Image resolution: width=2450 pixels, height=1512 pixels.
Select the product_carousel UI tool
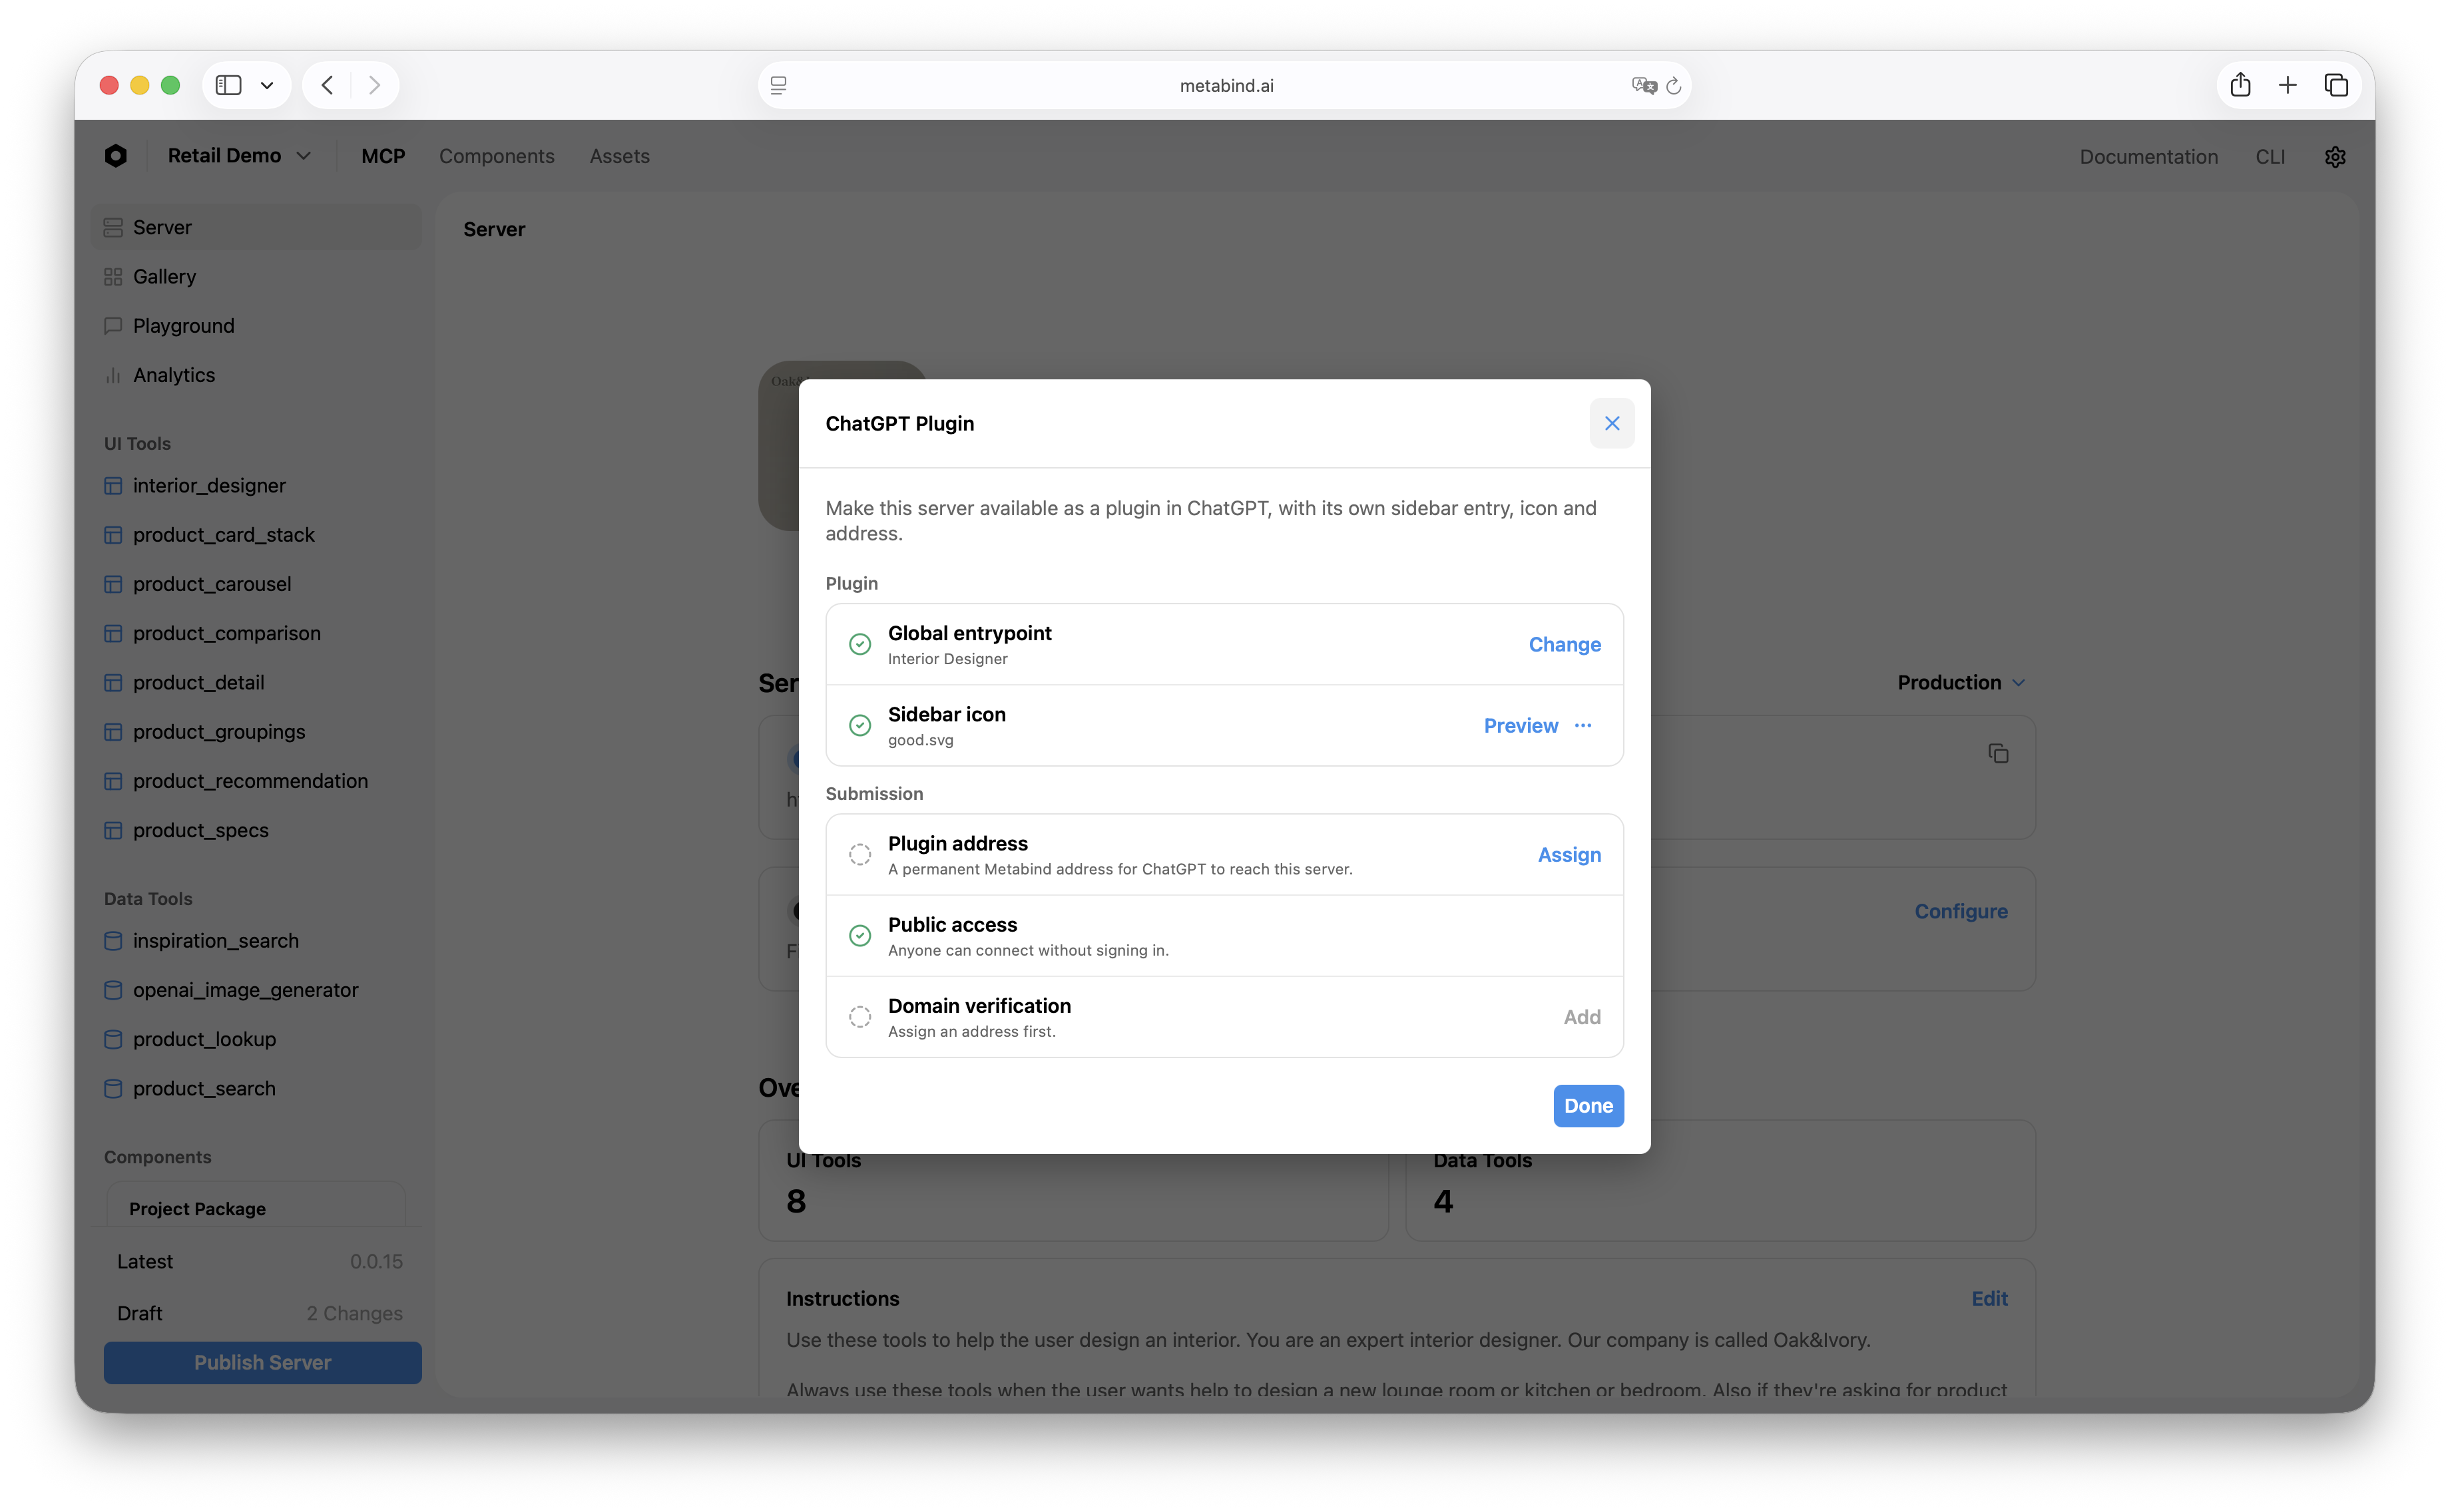click(256, 584)
